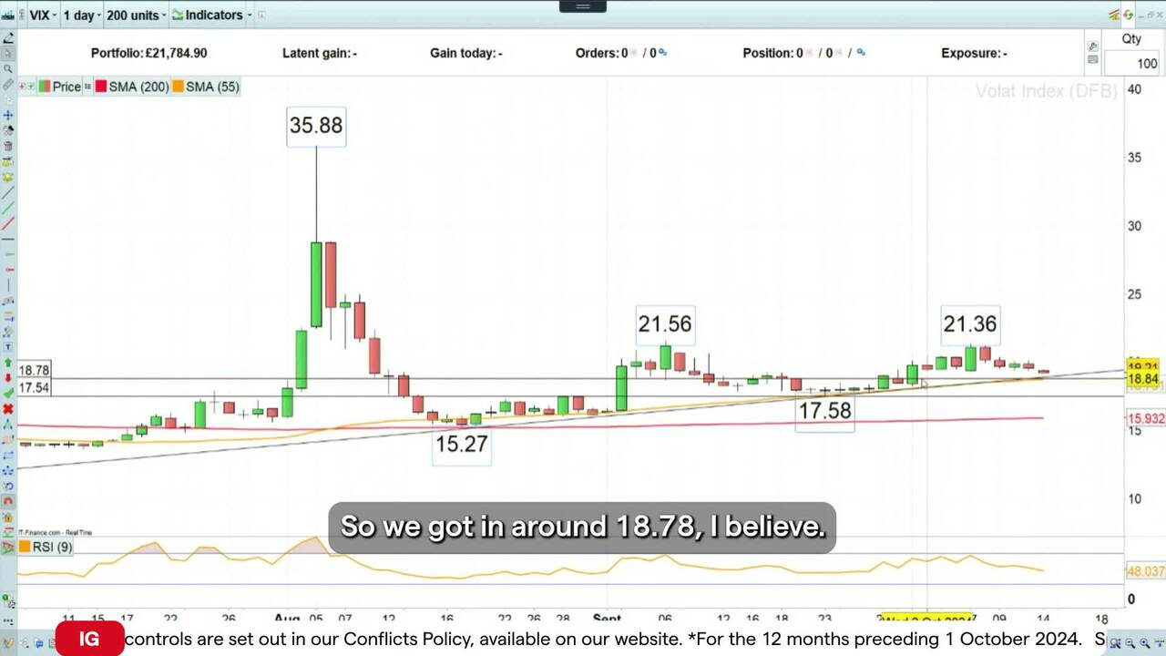Screen dimensions: 1166x656
Task: Click the trash delete-objects icon
Action: click(8, 146)
